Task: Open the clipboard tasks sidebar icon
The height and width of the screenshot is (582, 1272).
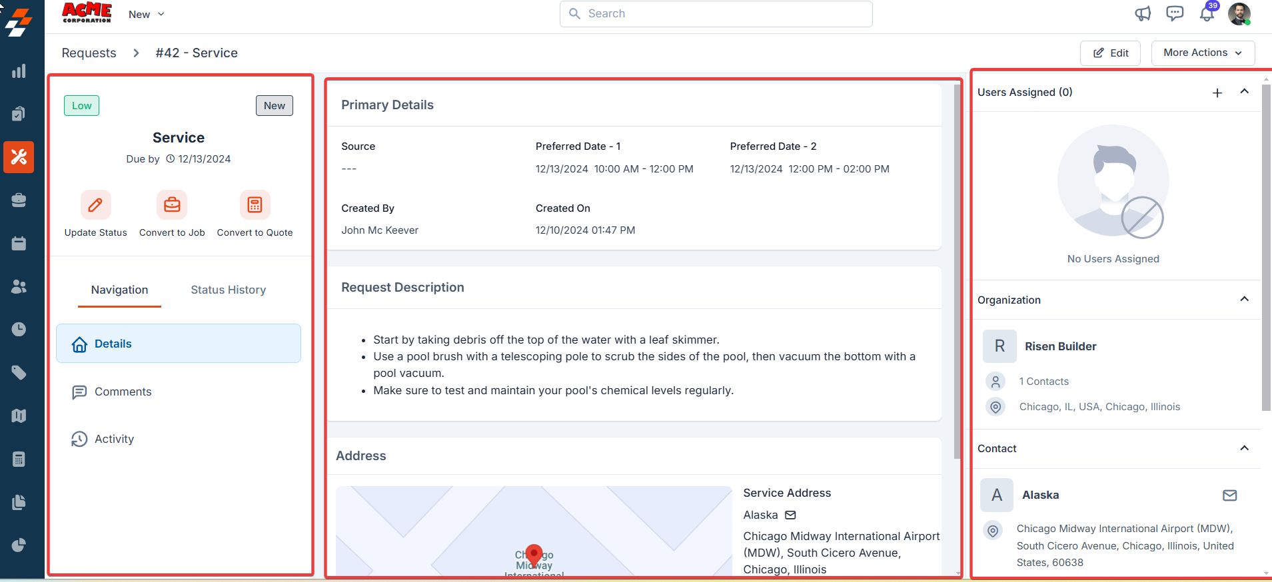Action: pyautogui.click(x=19, y=114)
